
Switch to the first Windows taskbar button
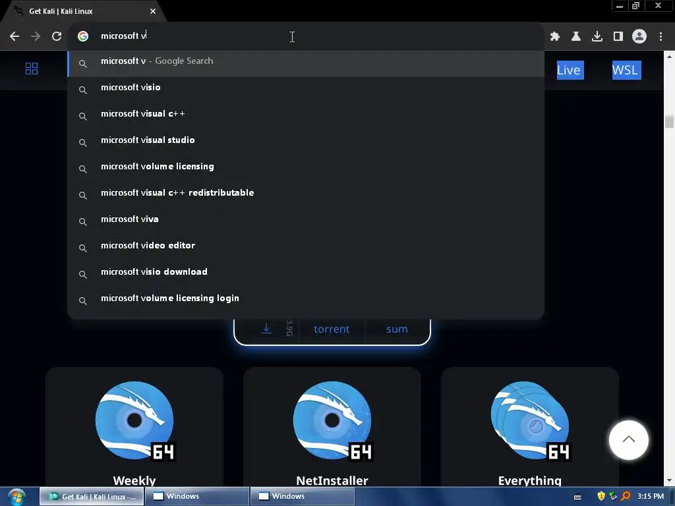pyautogui.click(x=196, y=497)
